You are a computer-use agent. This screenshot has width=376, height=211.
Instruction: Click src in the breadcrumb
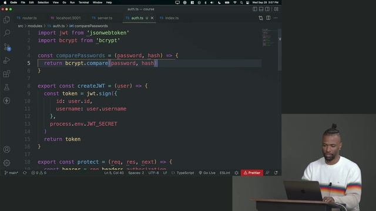(21, 26)
